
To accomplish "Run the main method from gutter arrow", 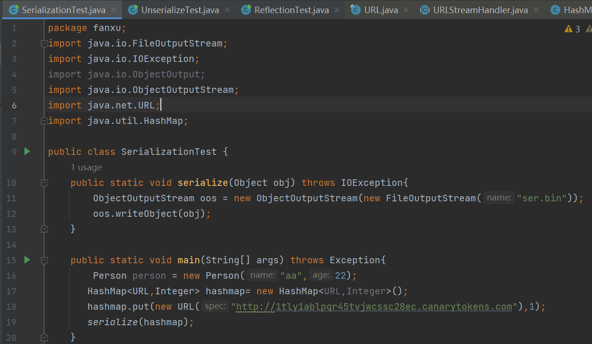I will pos(27,260).
